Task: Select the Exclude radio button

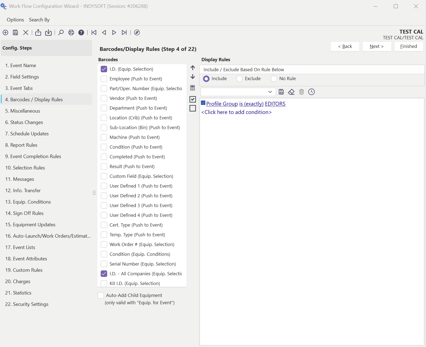Action: click(240, 79)
